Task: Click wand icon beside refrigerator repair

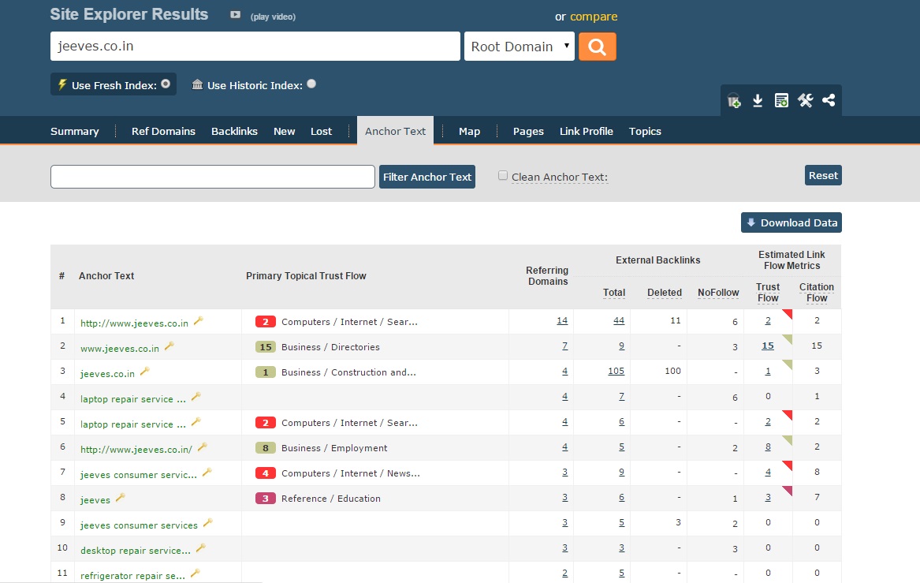Action: (x=196, y=573)
